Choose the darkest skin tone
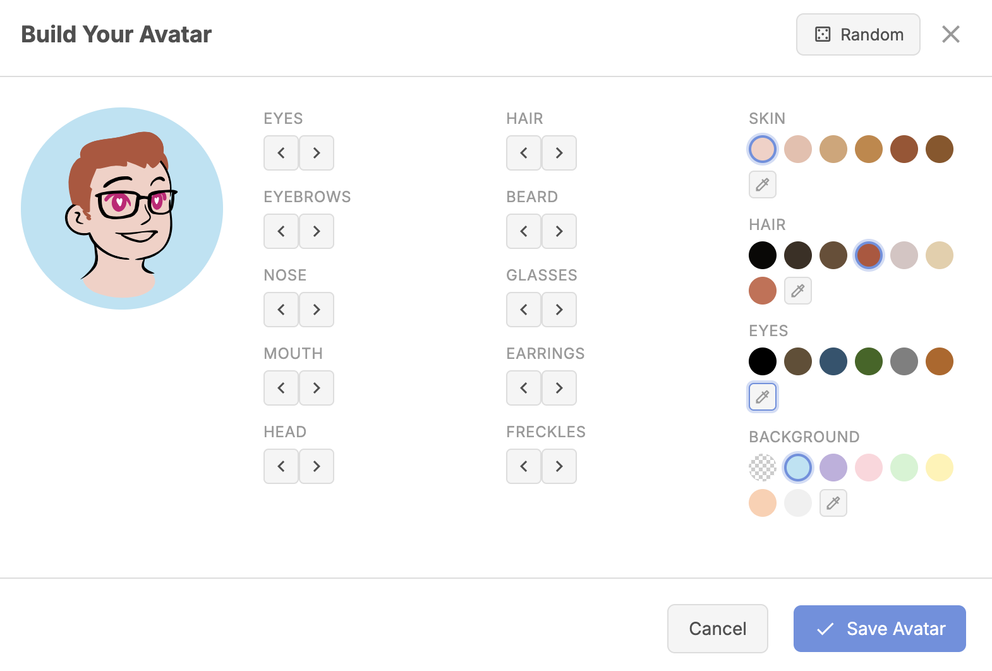The height and width of the screenshot is (671, 992). pos(940,149)
